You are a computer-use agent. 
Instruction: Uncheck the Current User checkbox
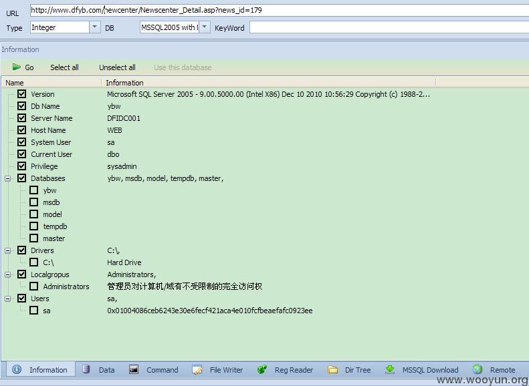coord(21,154)
